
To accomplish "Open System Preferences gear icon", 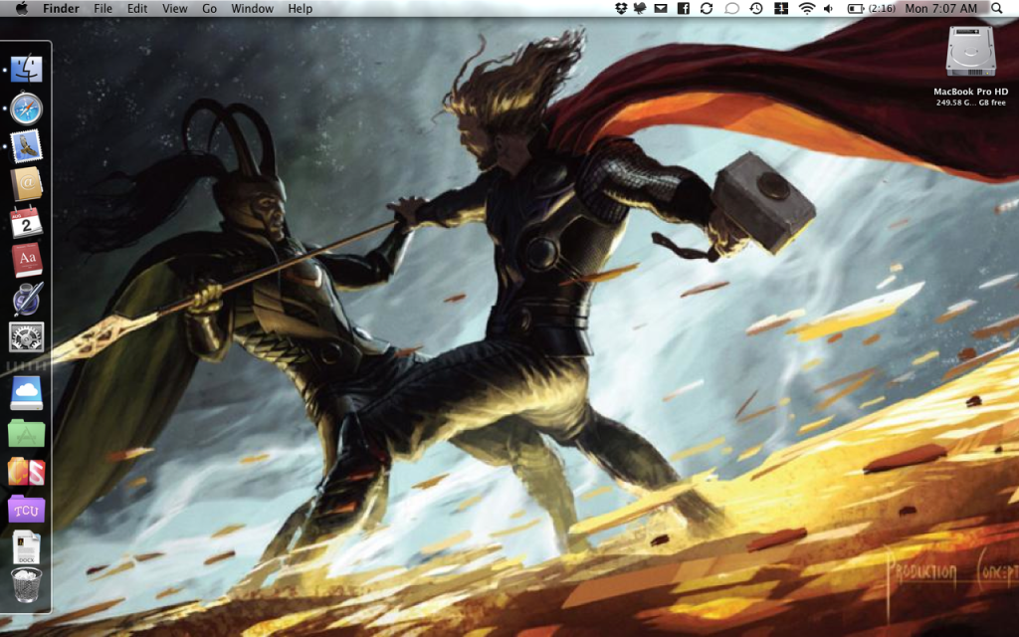I will 27,337.
